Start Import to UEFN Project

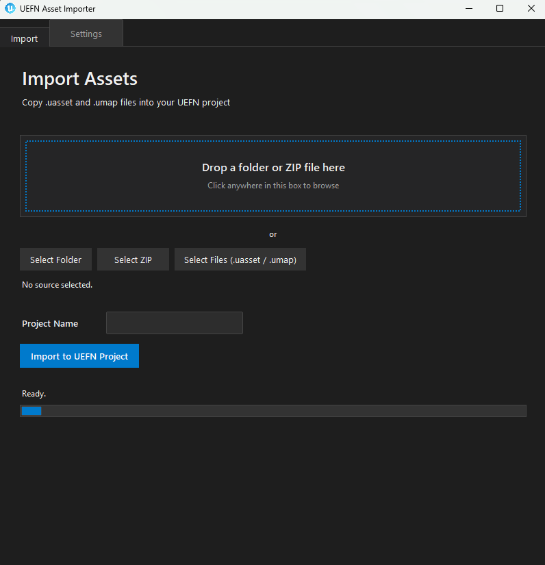point(79,356)
